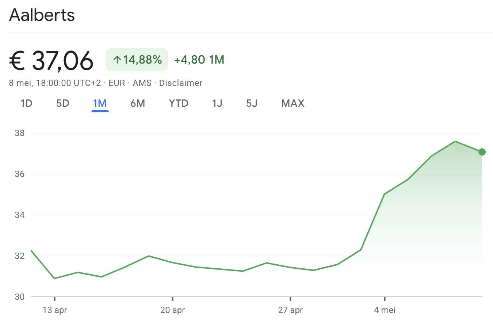This screenshot has width=493, height=321.
Task: Click the € 37,06 share price
Action: (x=51, y=60)
